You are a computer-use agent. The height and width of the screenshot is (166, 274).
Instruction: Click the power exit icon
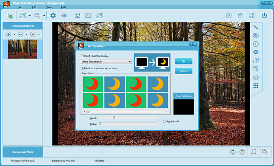click(x=264, y=16)
